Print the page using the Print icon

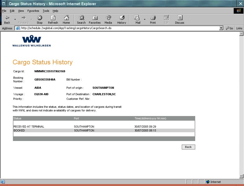coord(153,18)
